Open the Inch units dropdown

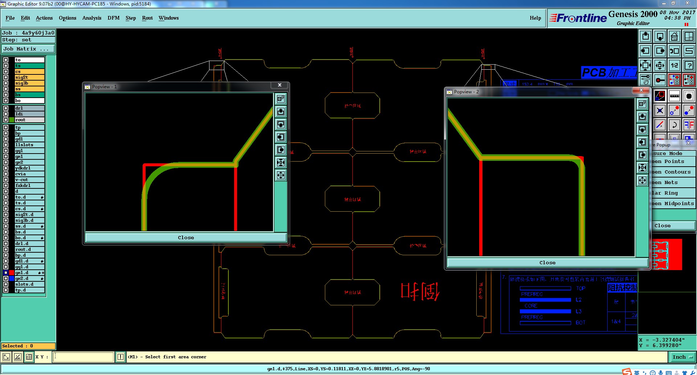tap(682, 357)
